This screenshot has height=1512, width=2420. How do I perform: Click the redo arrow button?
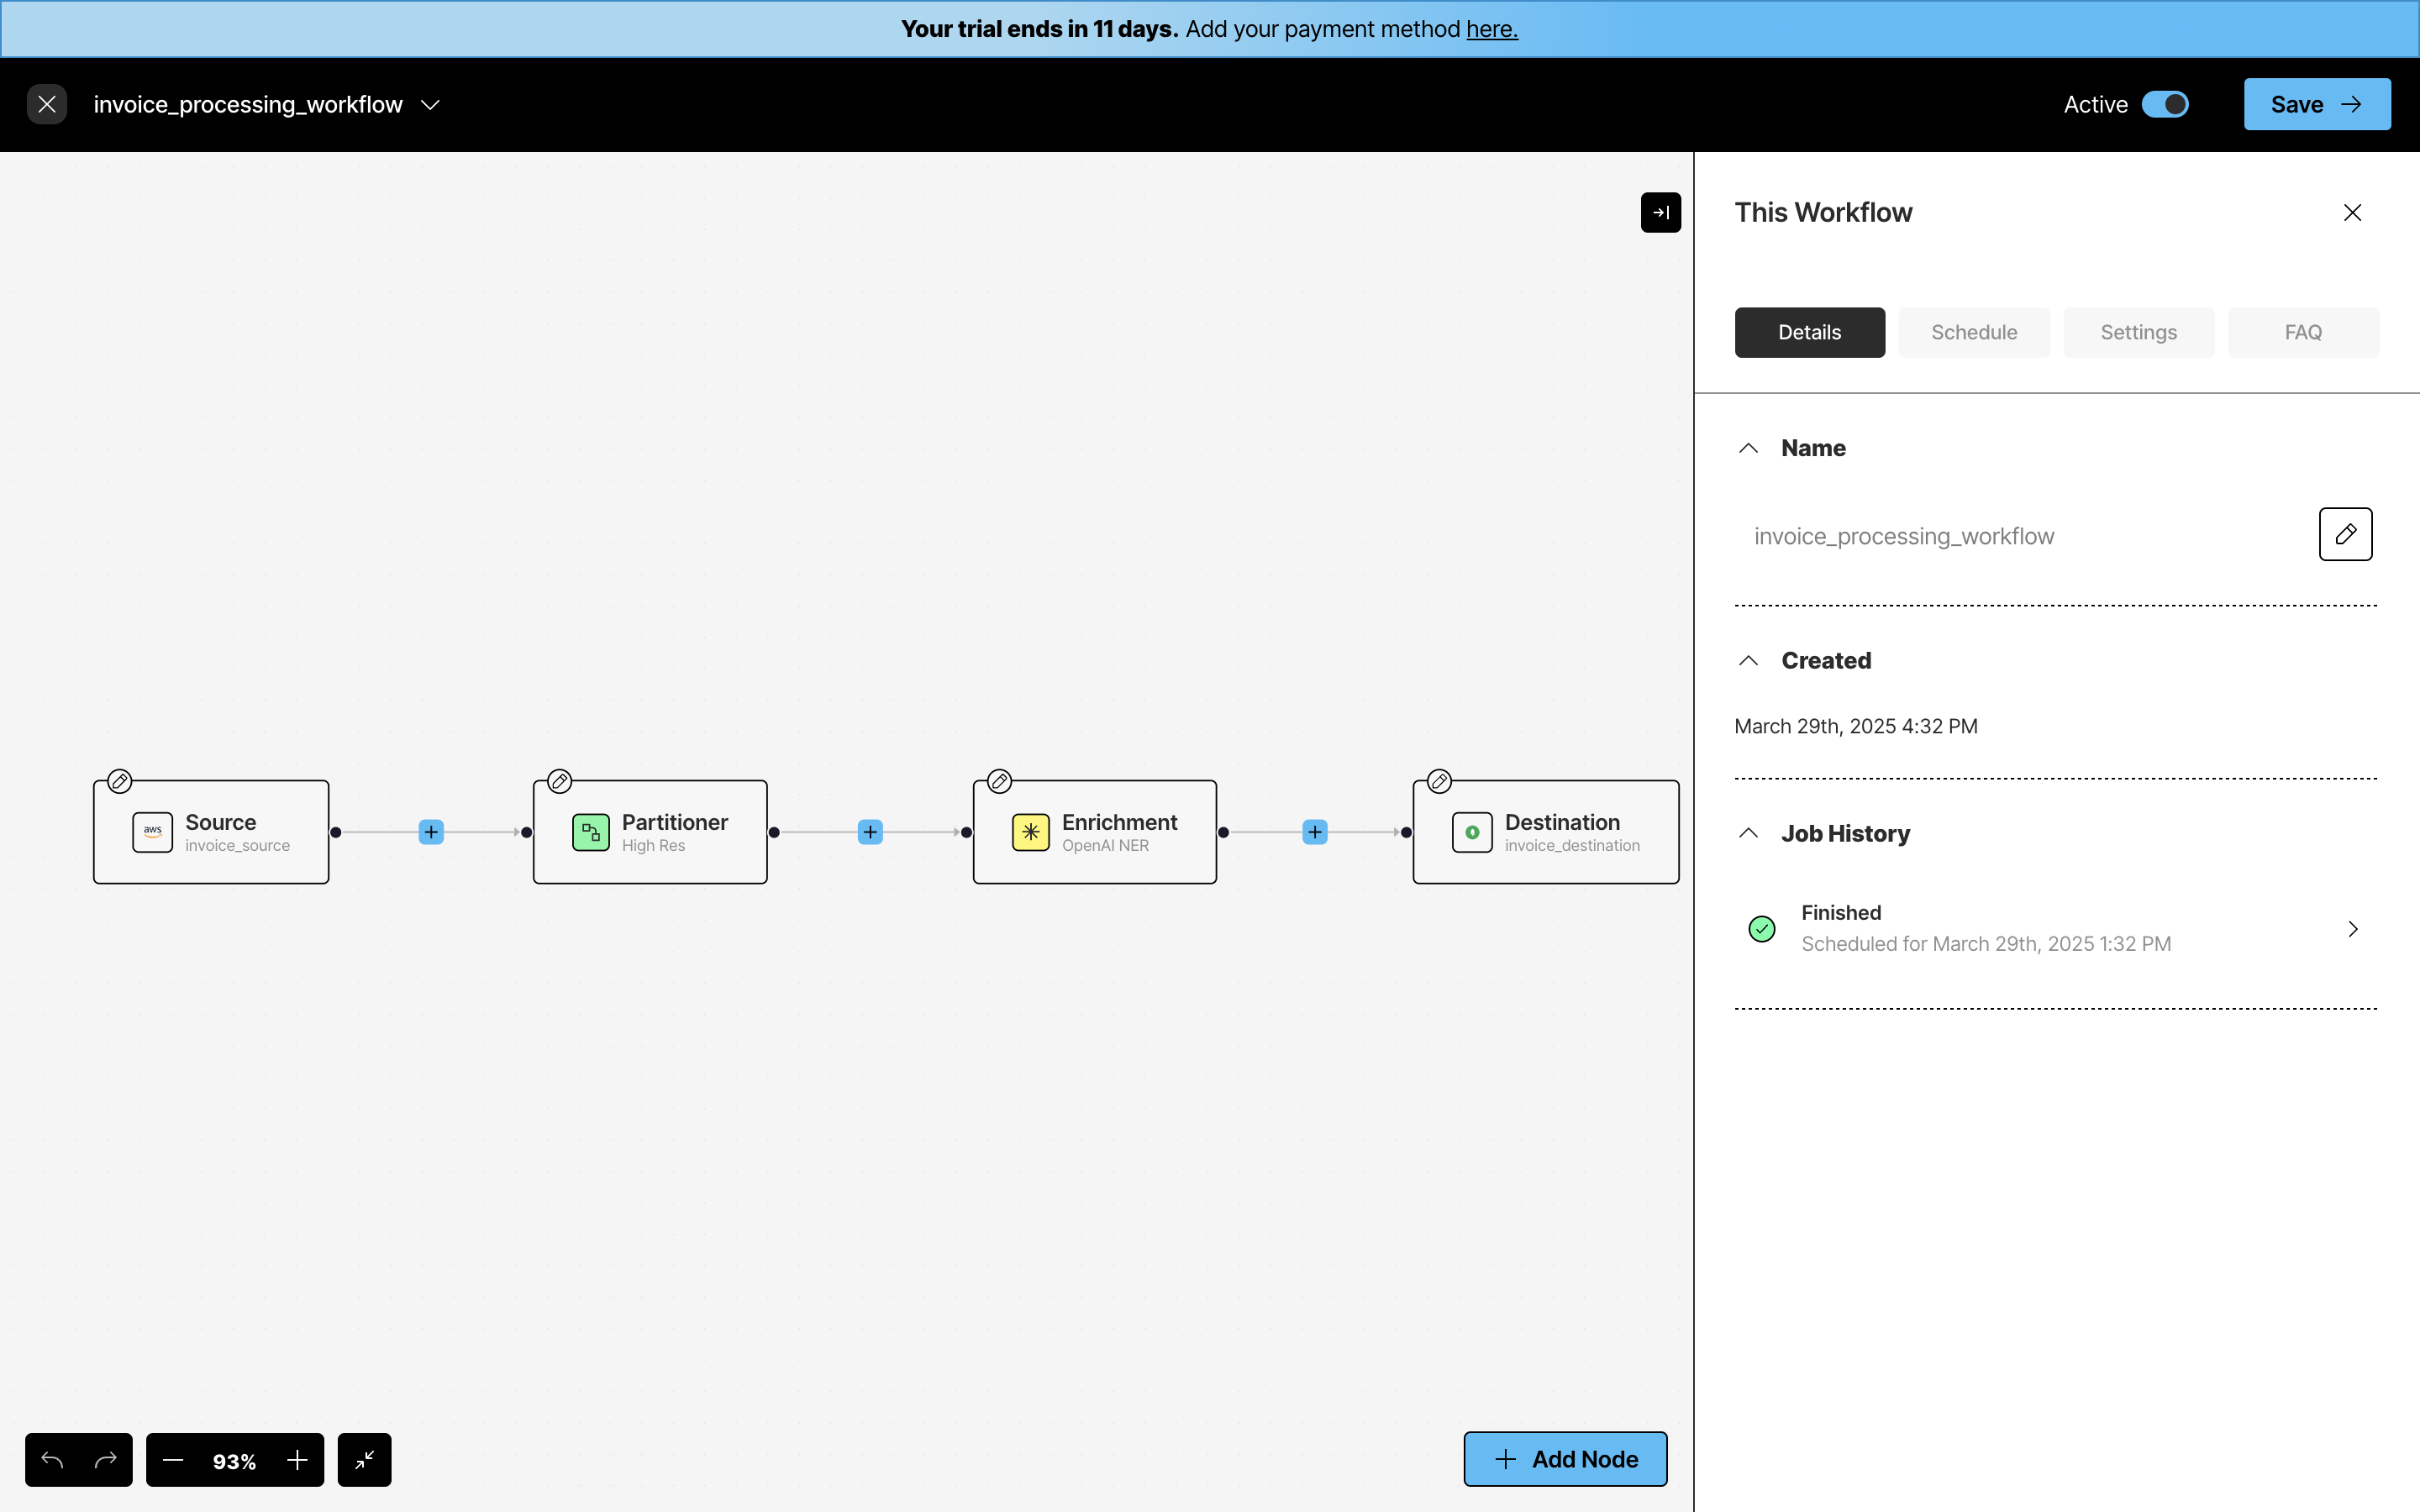click(x=106, y=1460)
